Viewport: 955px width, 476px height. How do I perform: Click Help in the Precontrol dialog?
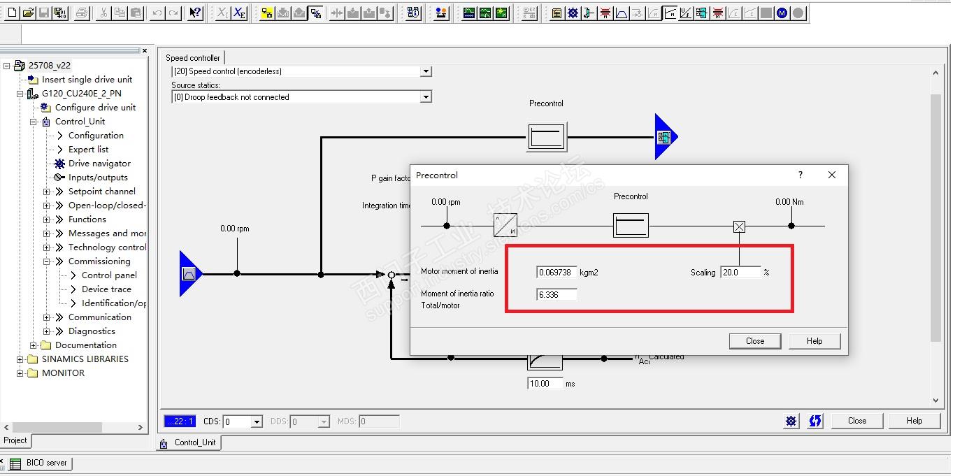tap(814, 341)
